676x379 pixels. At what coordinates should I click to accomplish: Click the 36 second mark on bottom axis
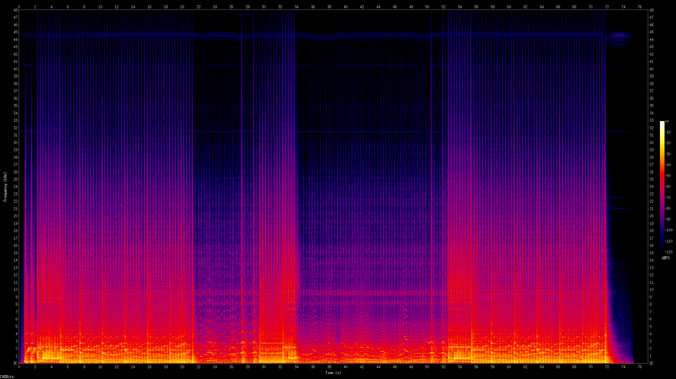tap(313, 367)
